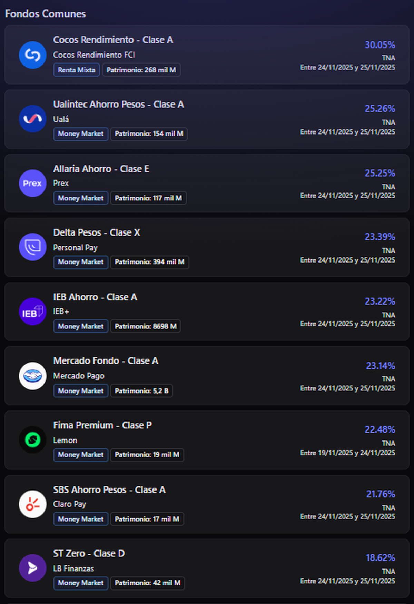Open ST Zero - Clase D fund
The image size is (414, 604).
coord(89,554)
